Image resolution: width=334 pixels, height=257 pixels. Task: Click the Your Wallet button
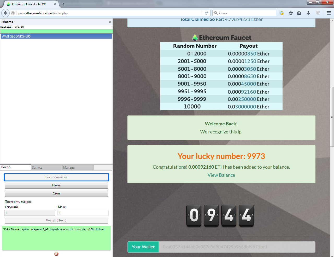point(143,247)
